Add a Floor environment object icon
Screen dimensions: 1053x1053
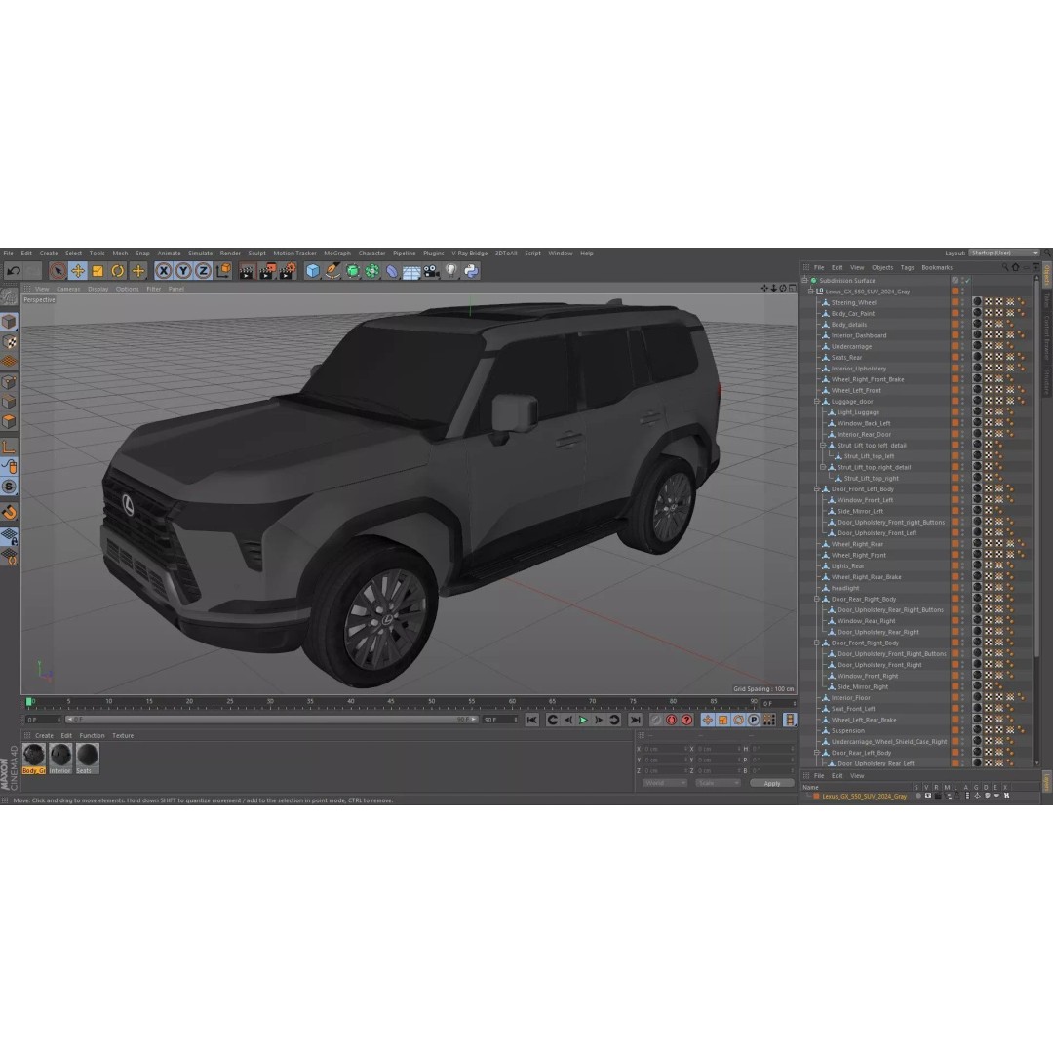coord(411,271)
